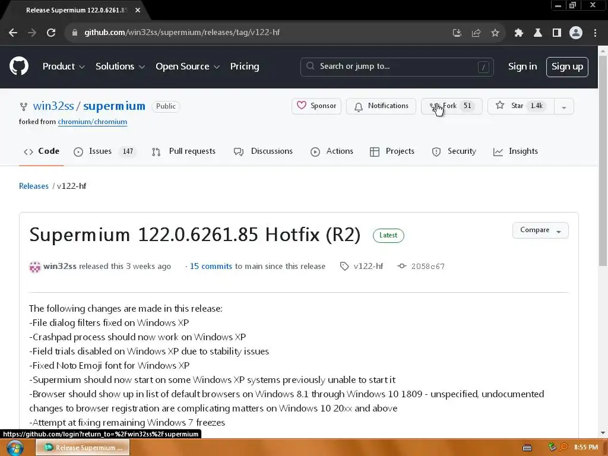Toggle the browser side panel icon
Screen dimensions: 608x456
click(557, 33)
